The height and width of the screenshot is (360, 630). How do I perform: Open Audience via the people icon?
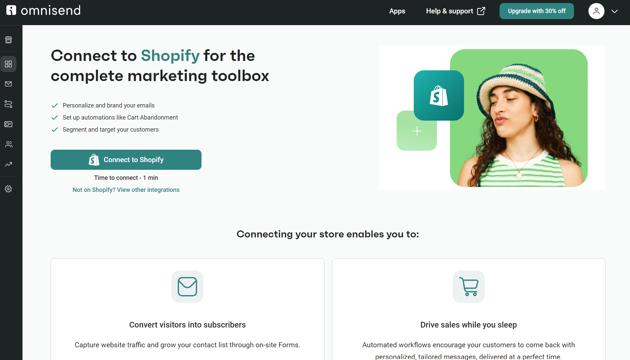pyautogui.click(x=8, y=144)
